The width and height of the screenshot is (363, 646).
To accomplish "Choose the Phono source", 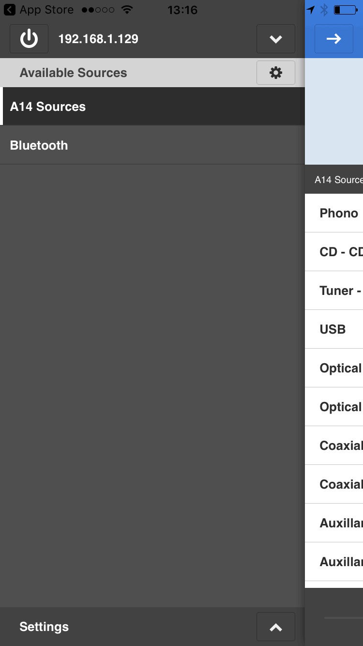I will [x=334, y=213].
